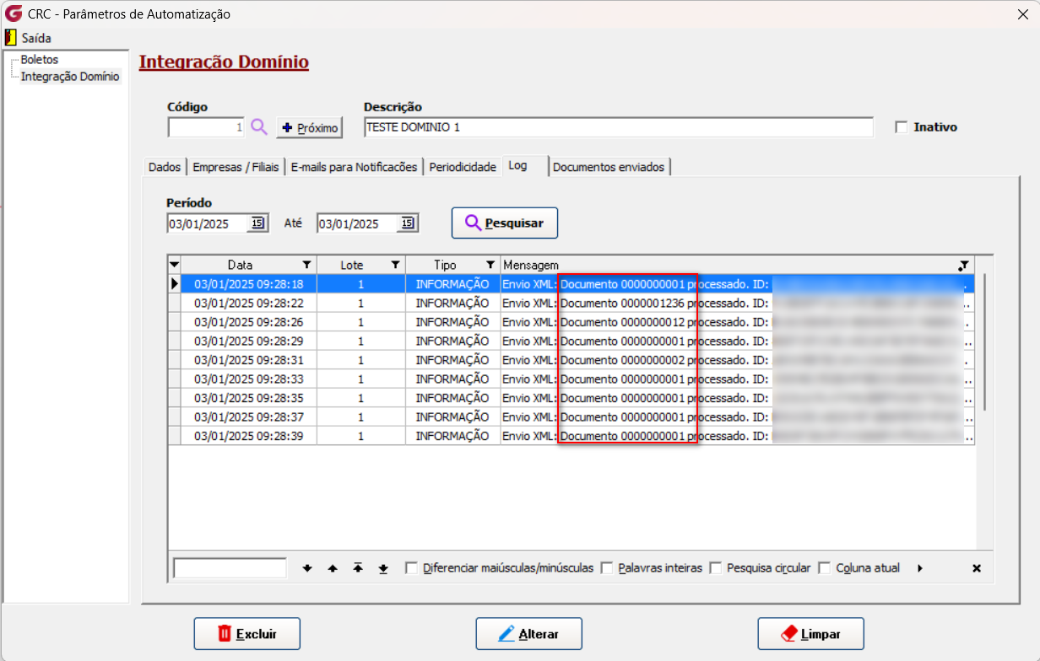Click the Pesquisar search button
The image size is (1040, 661).
(505, 223)
